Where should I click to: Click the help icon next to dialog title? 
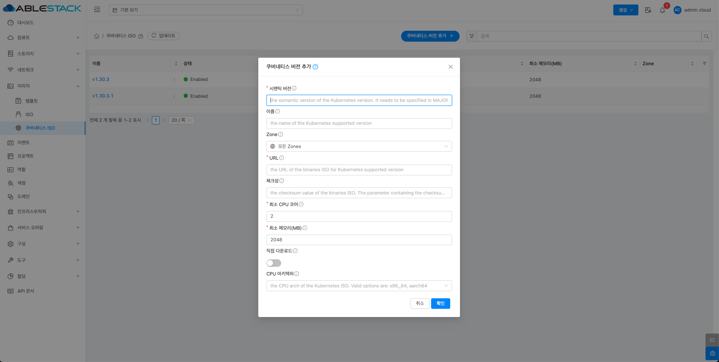tap(315, 67)
